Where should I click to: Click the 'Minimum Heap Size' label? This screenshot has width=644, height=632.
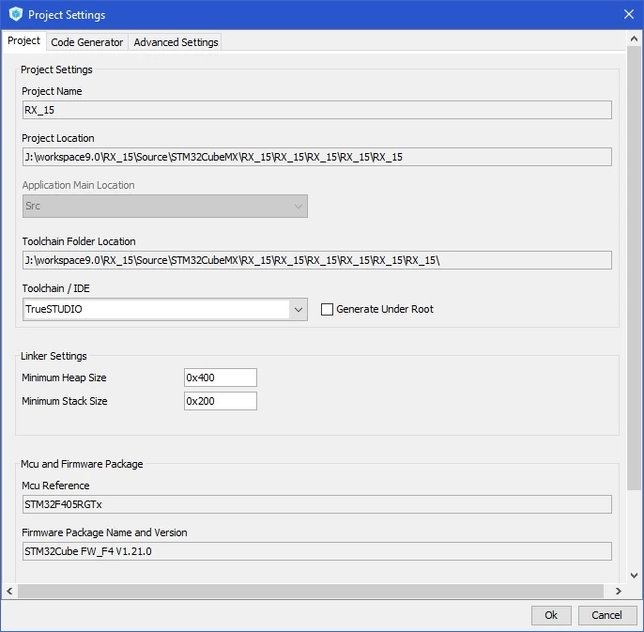(64, 378)
